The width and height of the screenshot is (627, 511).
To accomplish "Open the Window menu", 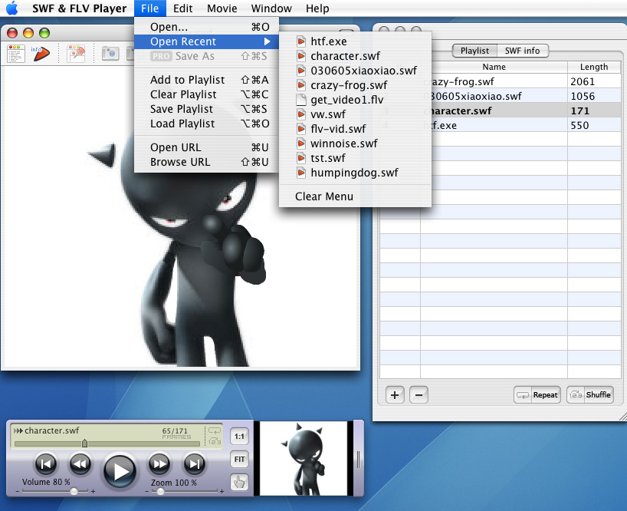I will click(271, 8).
